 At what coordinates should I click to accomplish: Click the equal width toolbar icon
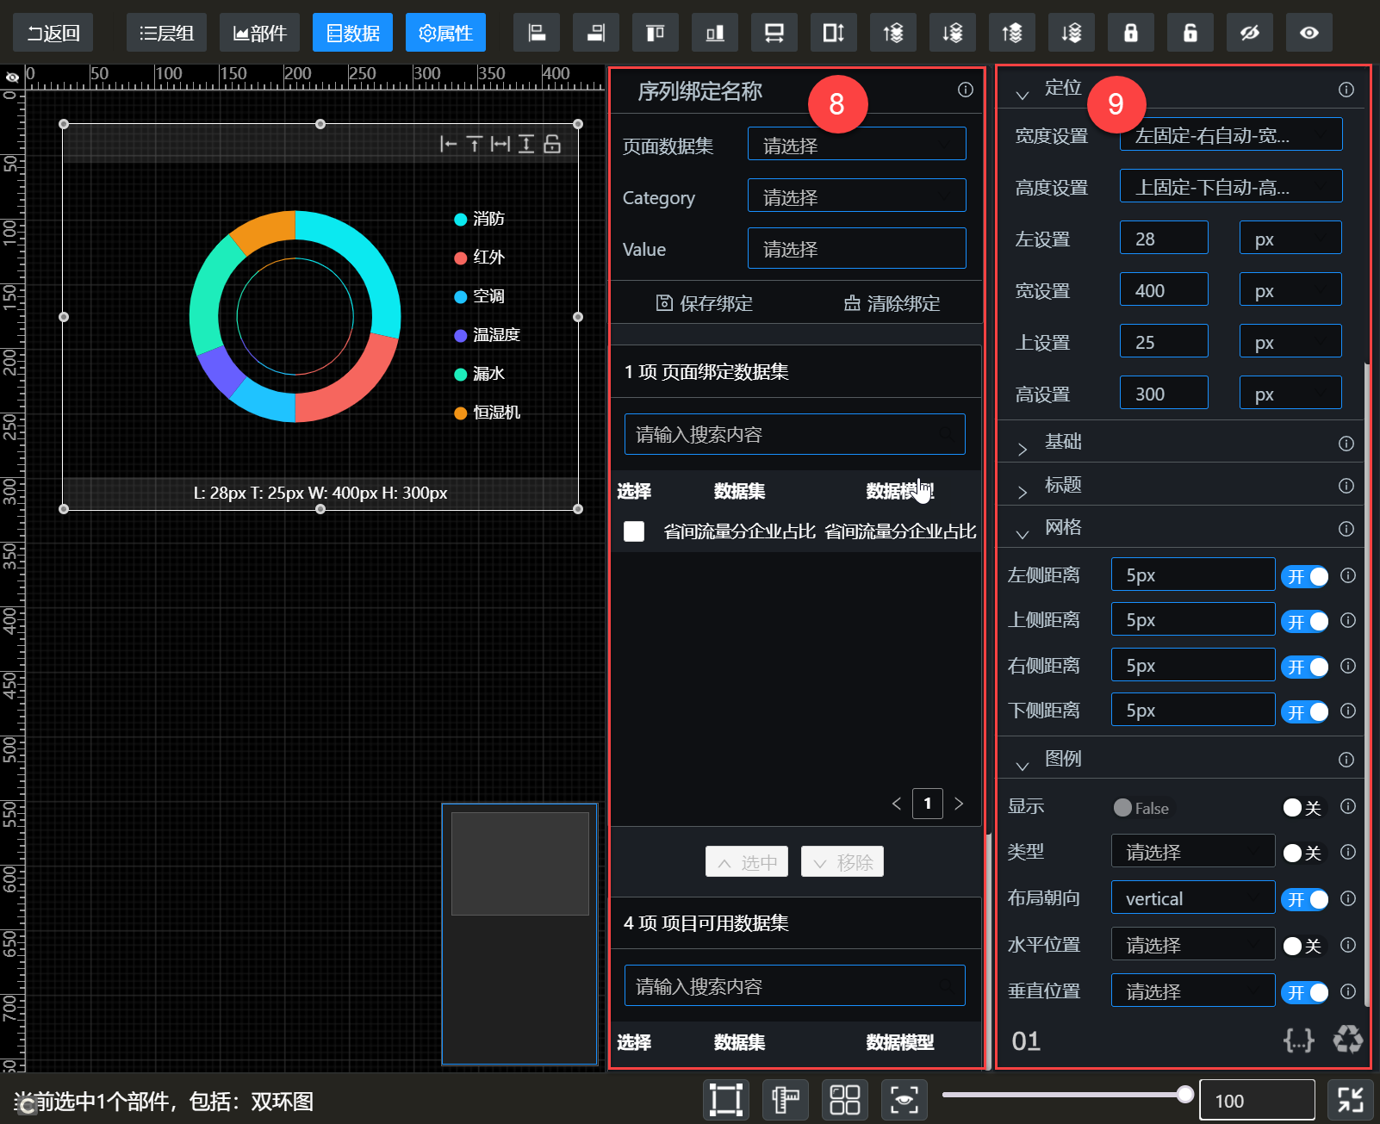[x=774, y=33]
